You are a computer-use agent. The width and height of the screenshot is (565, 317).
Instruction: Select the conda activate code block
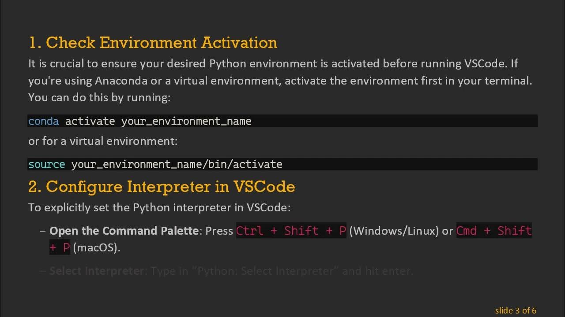pyautogui.click(x=282, y=121)
